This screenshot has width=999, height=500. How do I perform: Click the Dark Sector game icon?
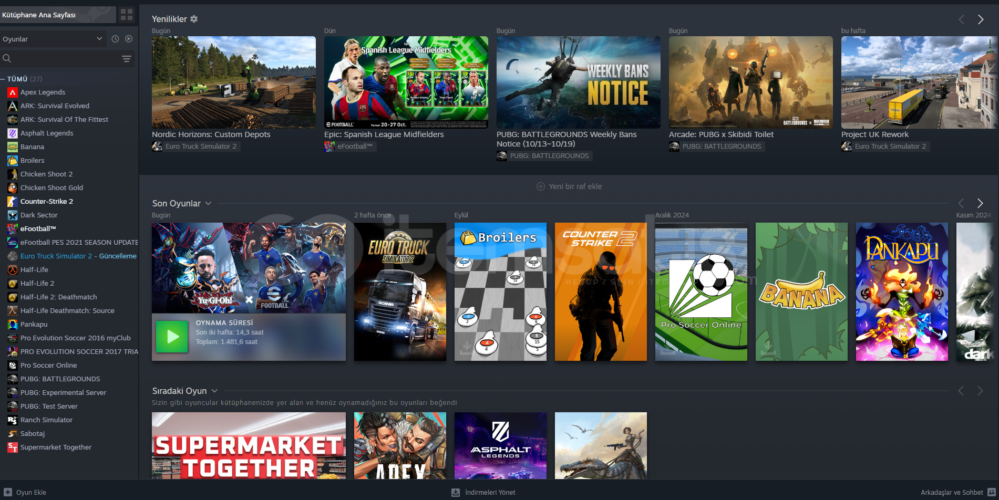point(13,215)
